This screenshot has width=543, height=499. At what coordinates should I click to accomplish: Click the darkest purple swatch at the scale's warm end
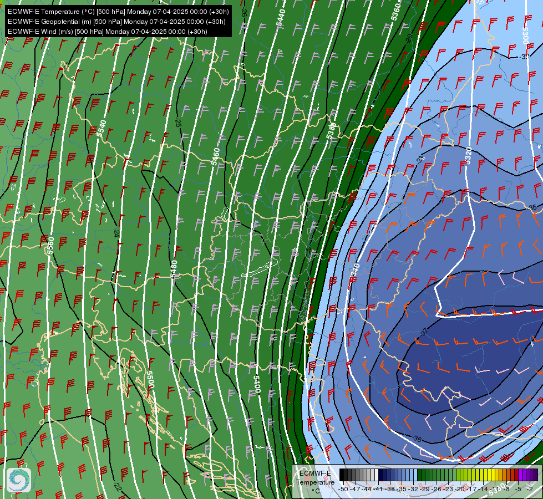pyautogui.click(x=536, y=475)
